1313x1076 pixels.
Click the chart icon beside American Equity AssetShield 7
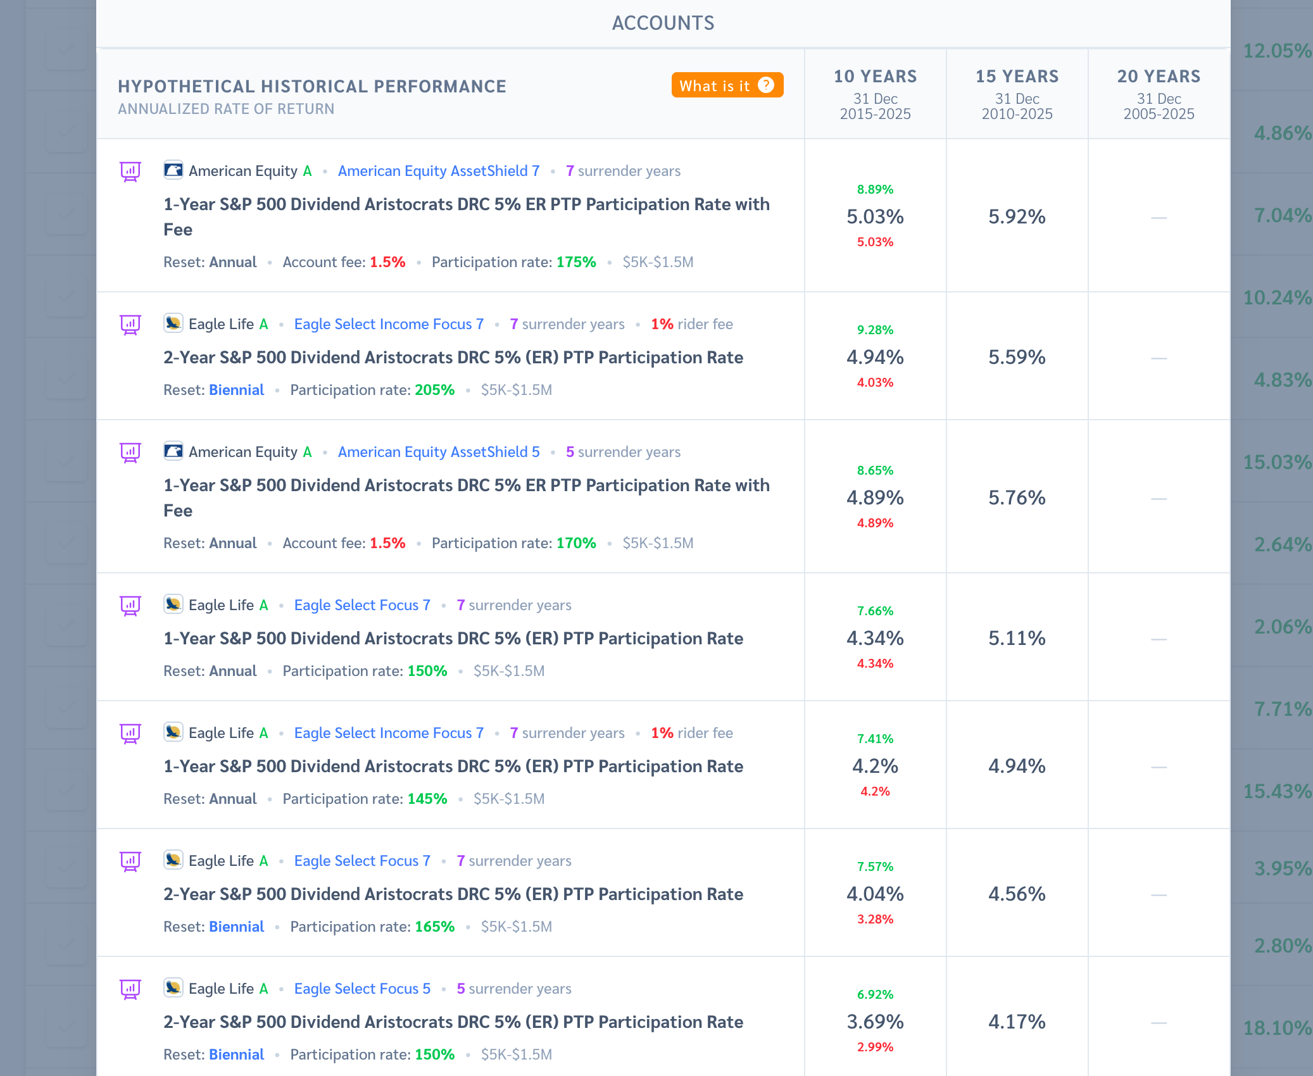[130, 172]
